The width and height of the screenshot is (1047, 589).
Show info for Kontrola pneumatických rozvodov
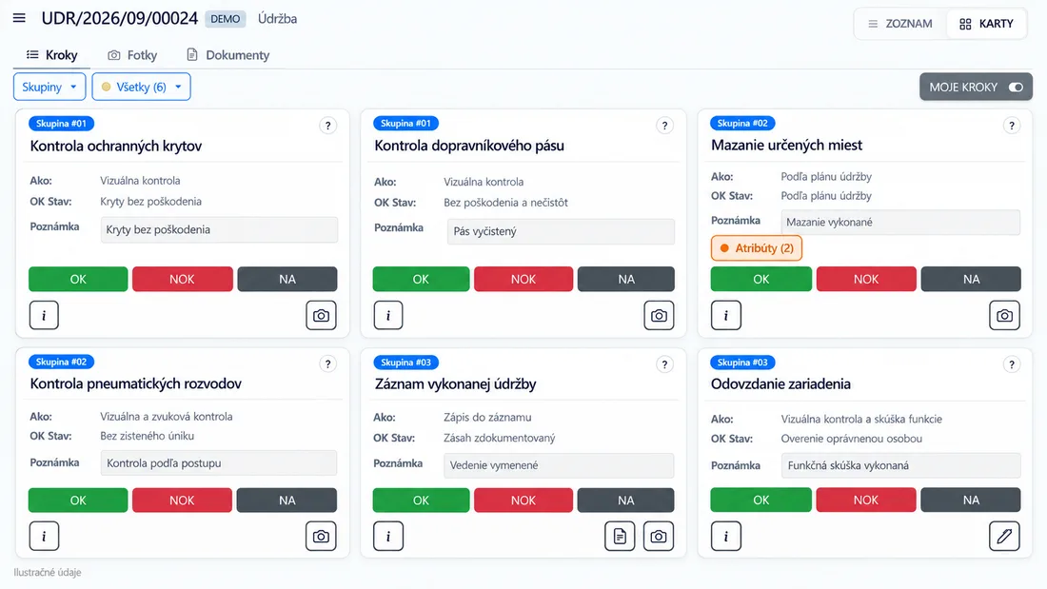tap(44, 537)
